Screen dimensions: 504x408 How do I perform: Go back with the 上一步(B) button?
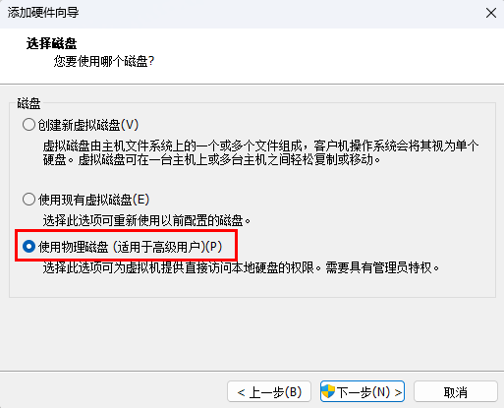tap(269, 391)
